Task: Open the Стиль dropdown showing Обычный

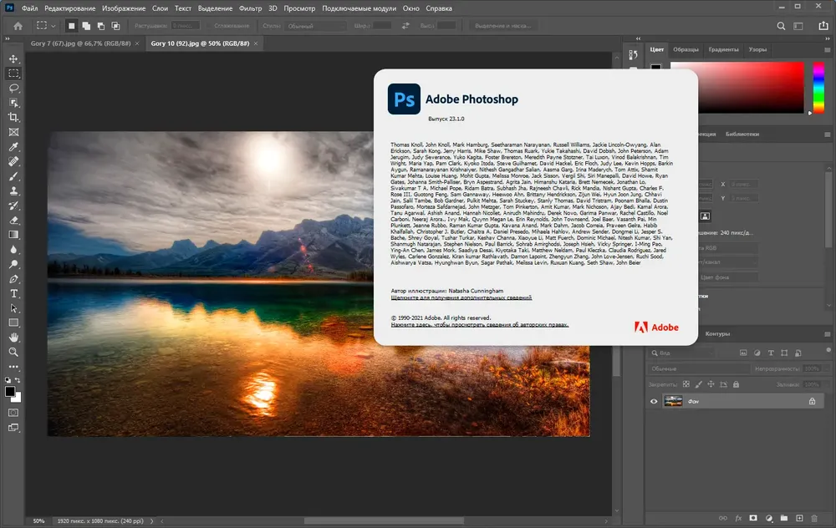Action: (x=314, y=26)
